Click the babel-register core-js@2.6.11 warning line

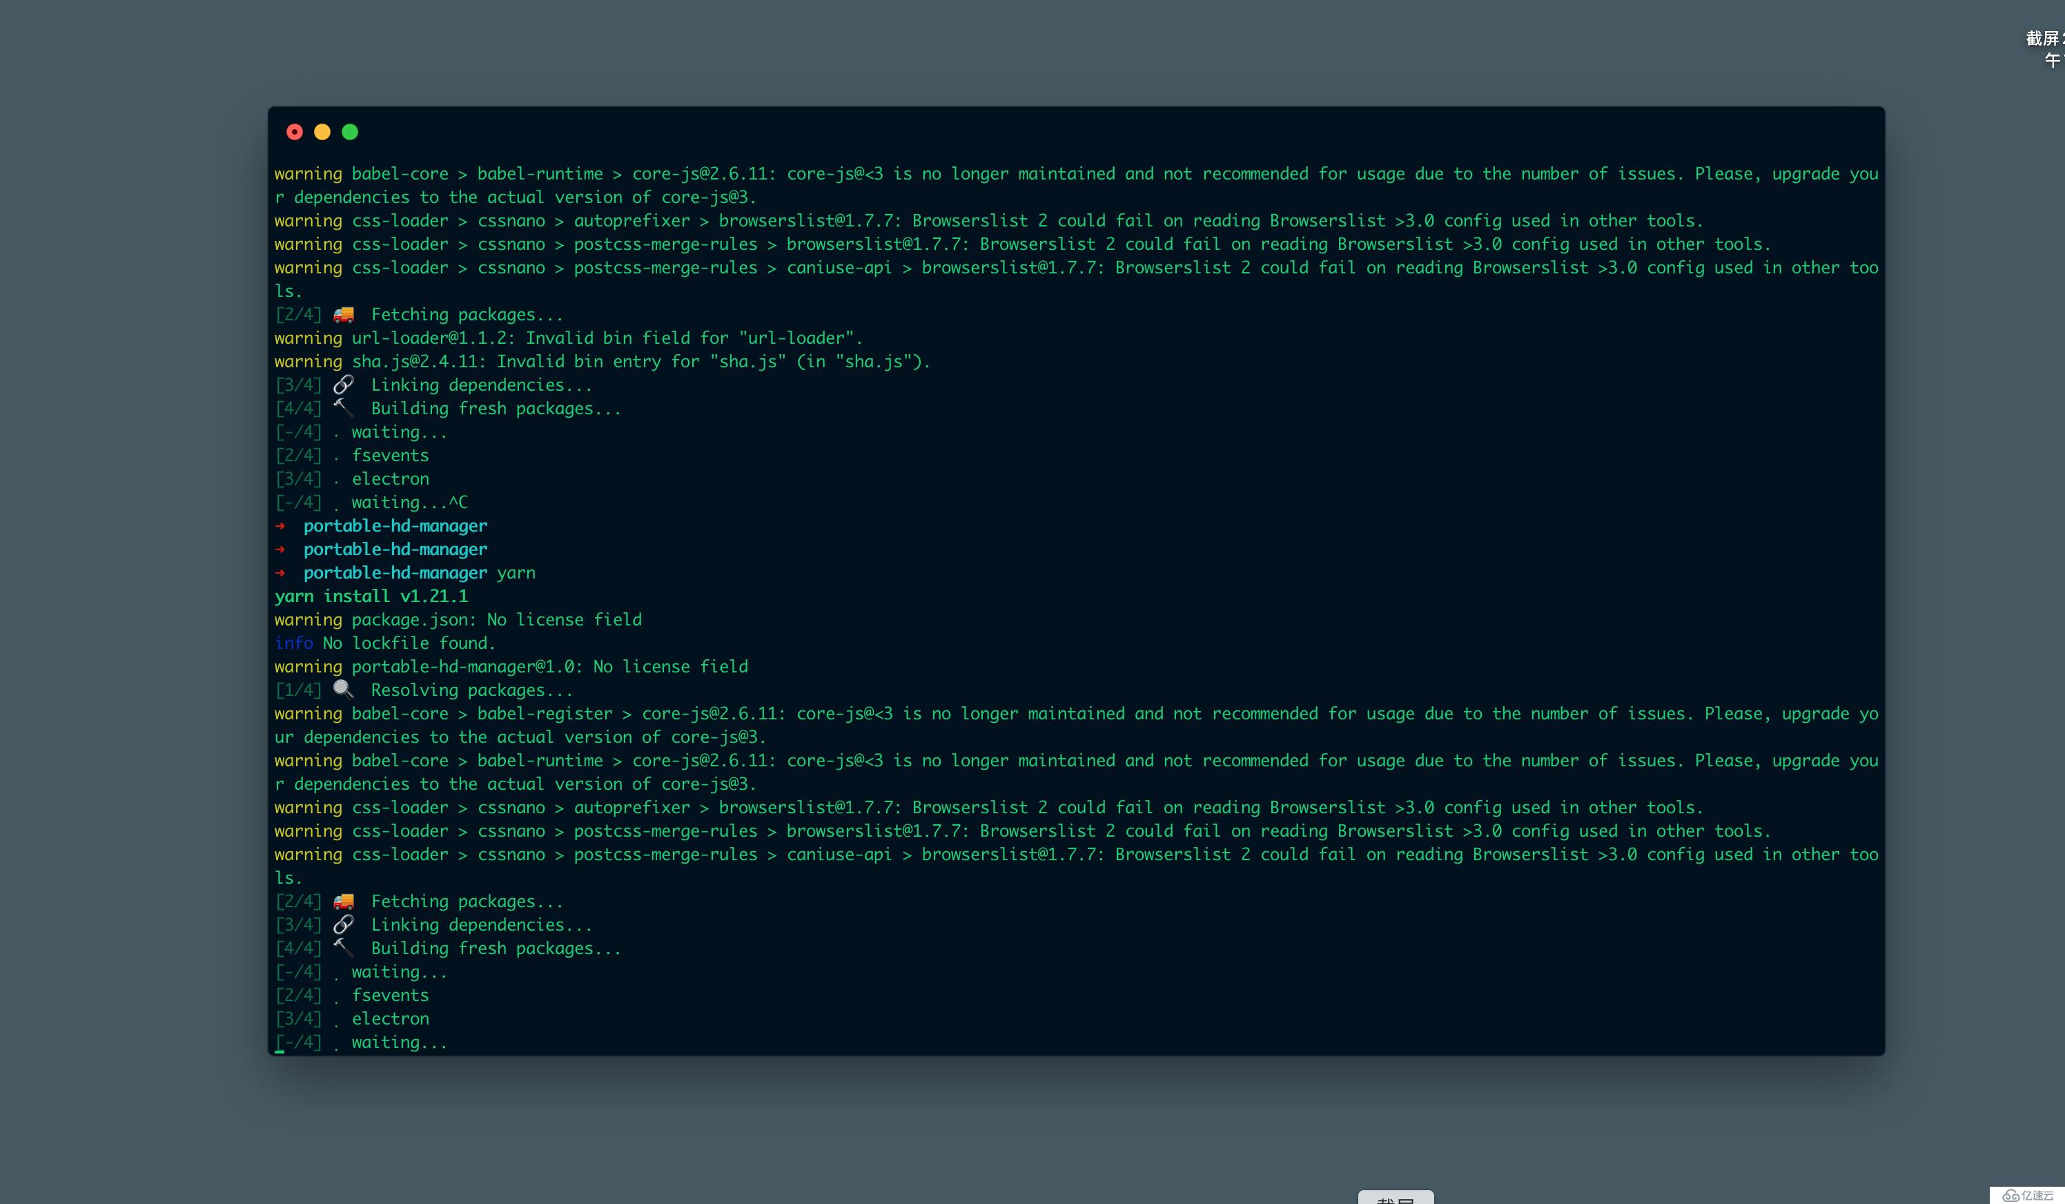1076,726
